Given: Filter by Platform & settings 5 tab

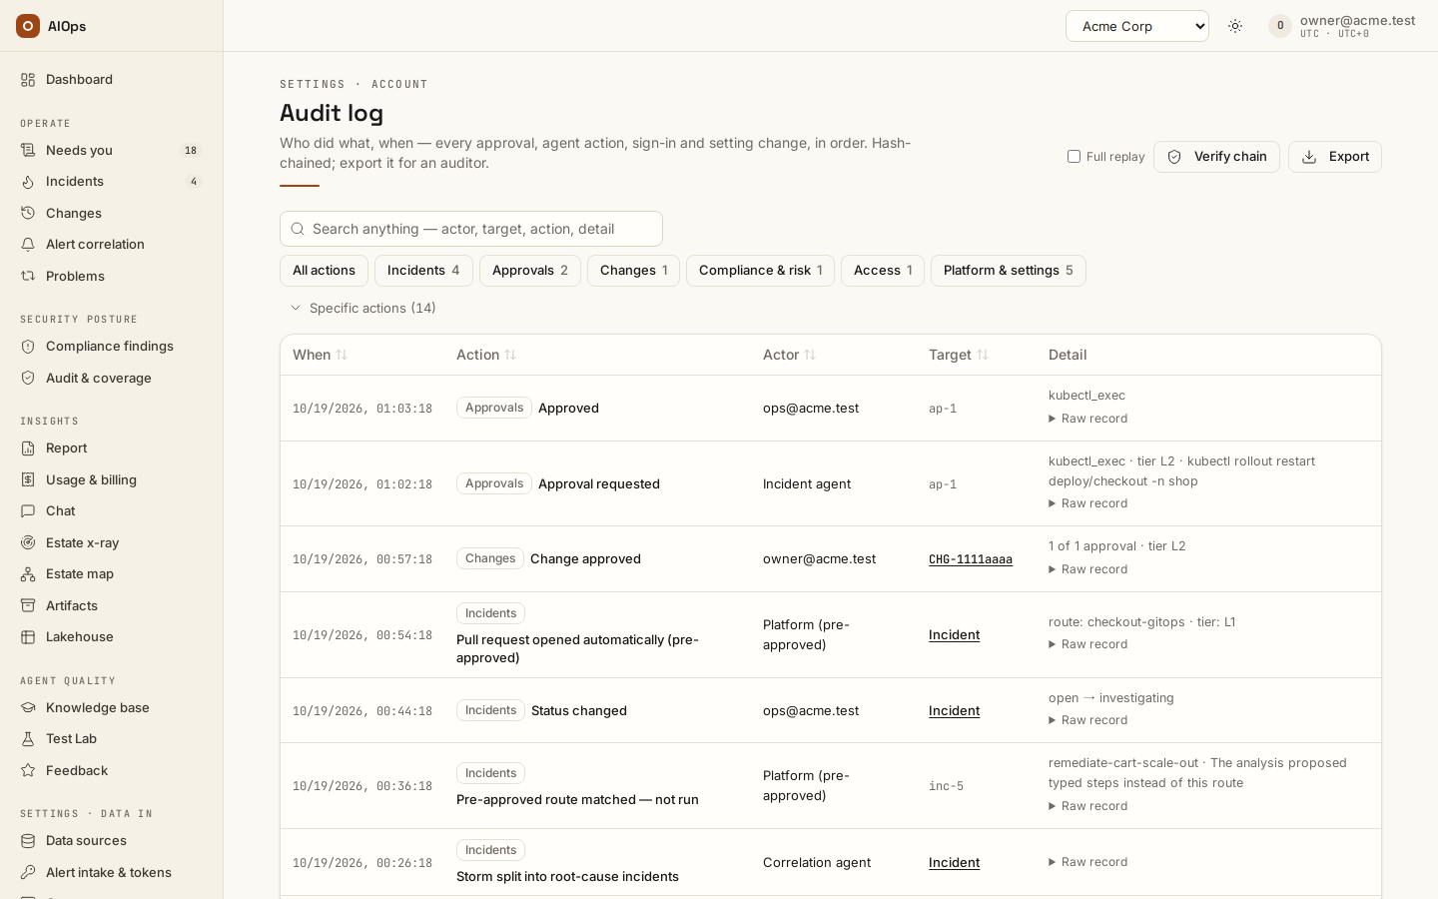Looking at the screenshot, I should (1009, 271).
